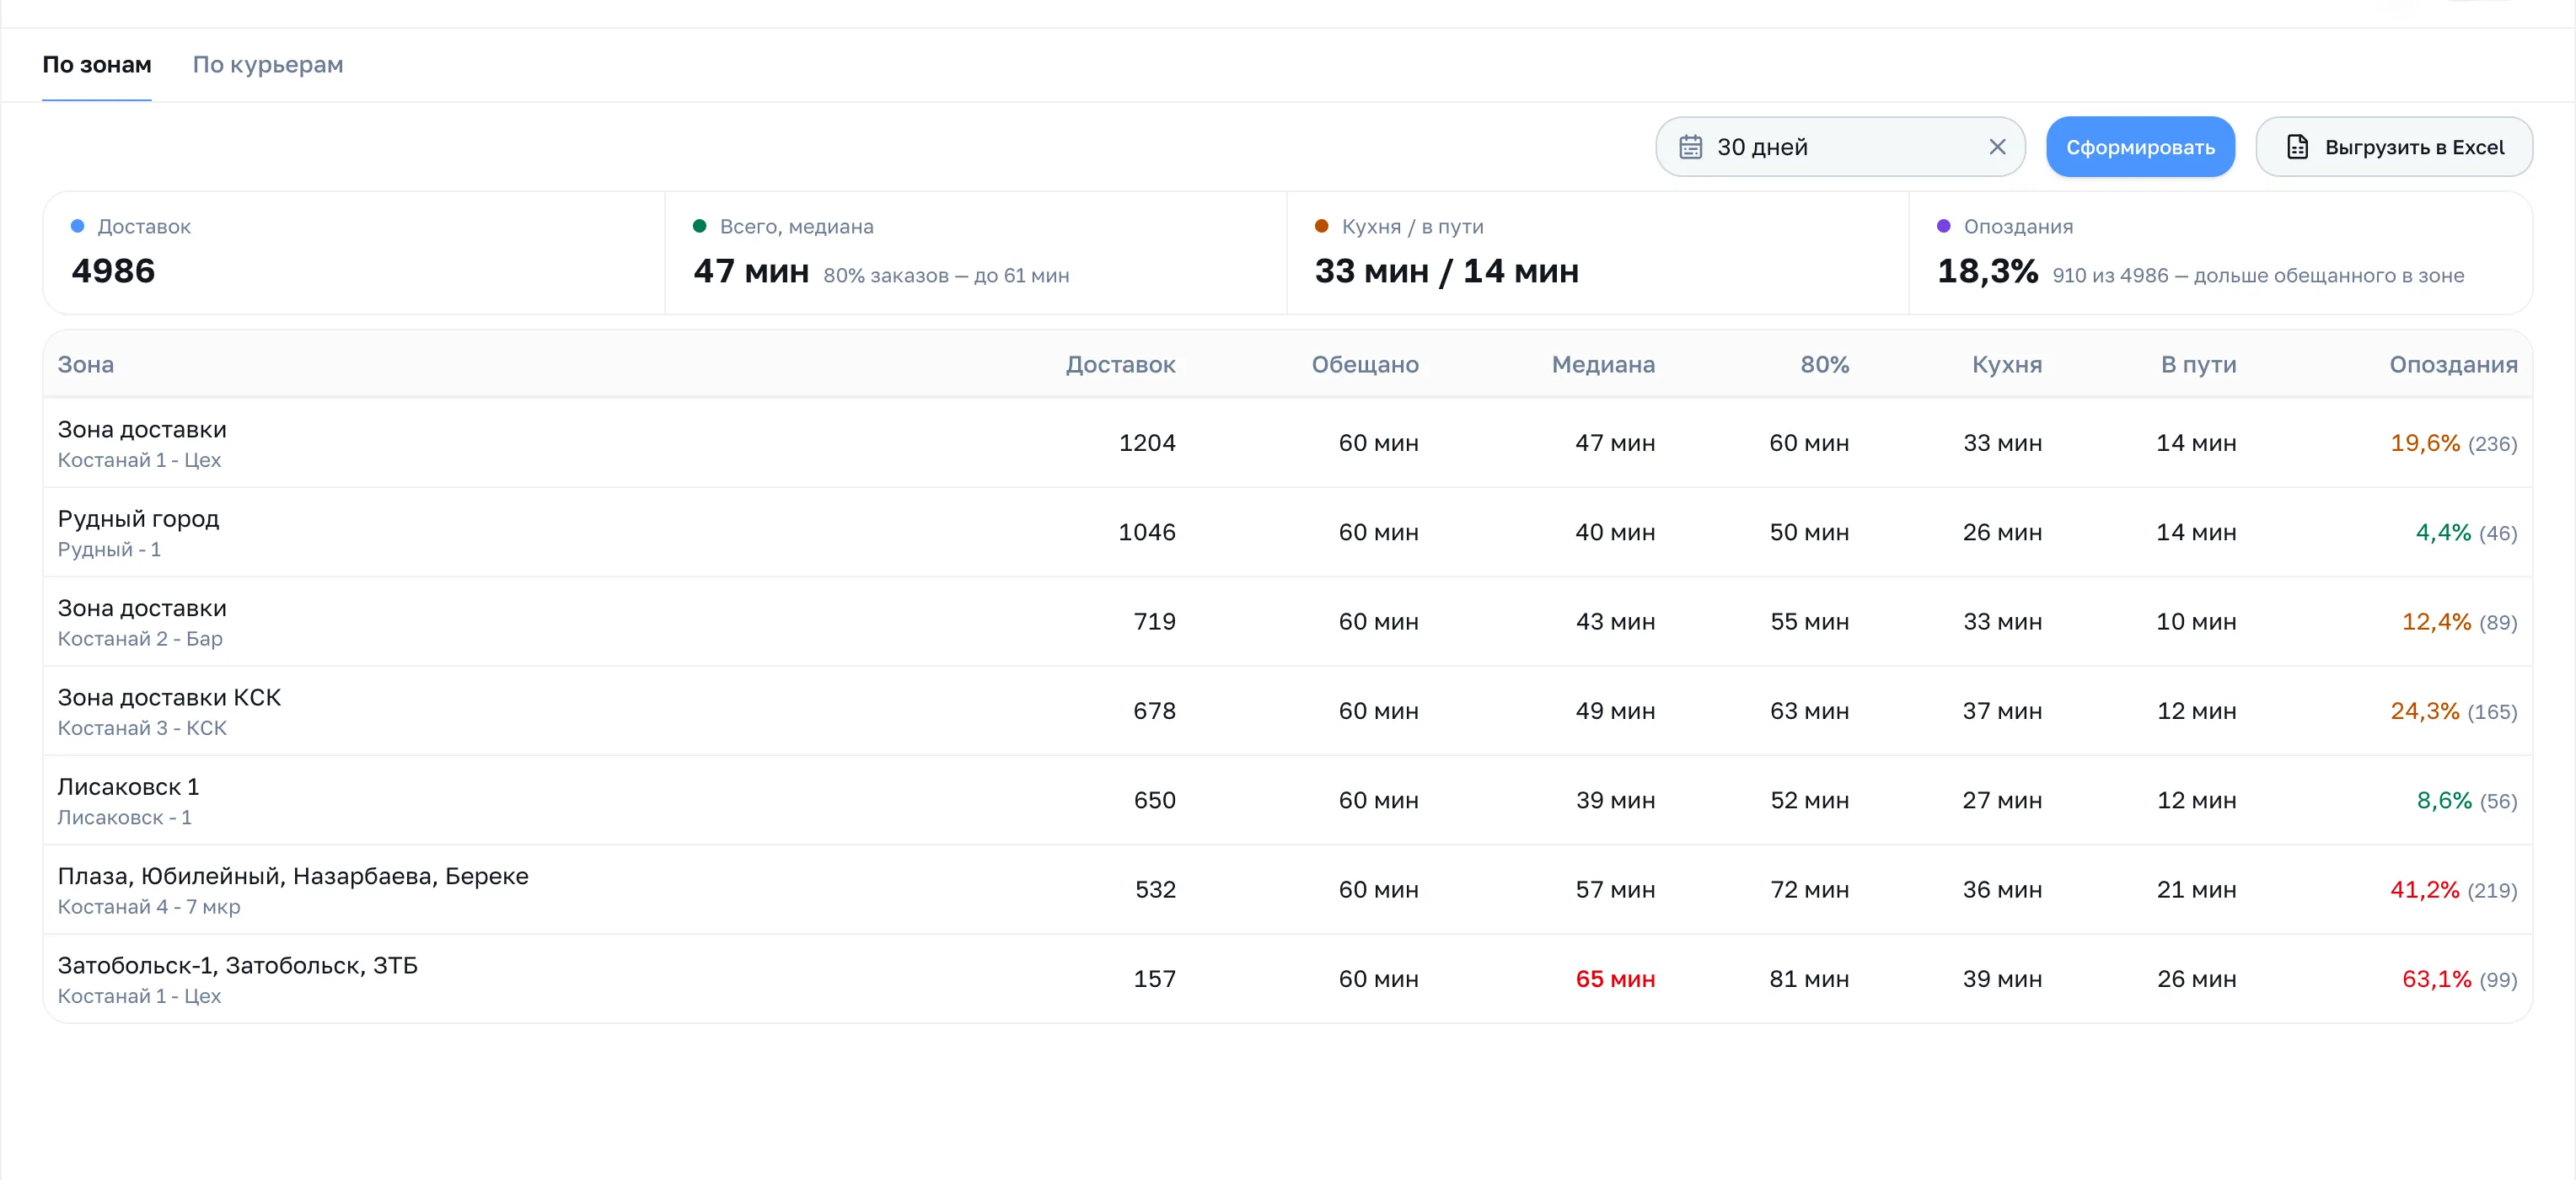Click the calendar icon in the date field
This screenshot has height=1180, width=2576.
pos(1690,147)
